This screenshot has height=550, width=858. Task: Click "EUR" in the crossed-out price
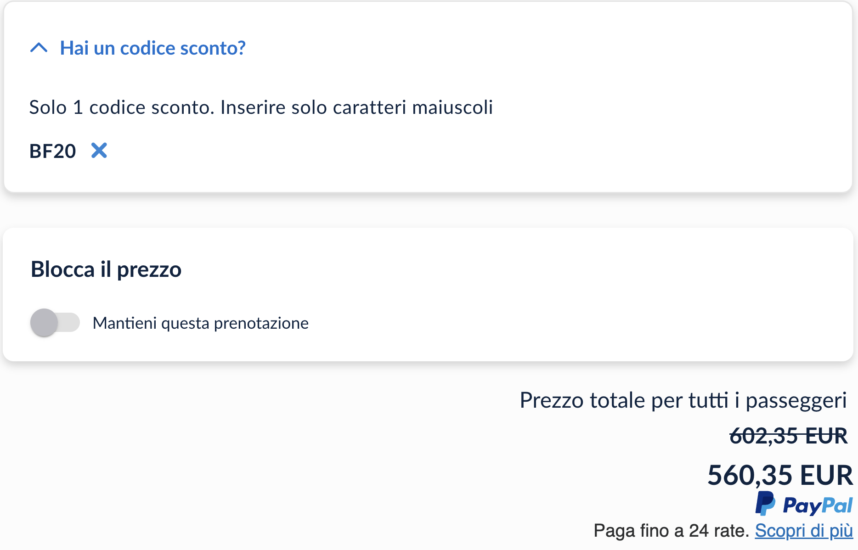[x=826, y=436]
